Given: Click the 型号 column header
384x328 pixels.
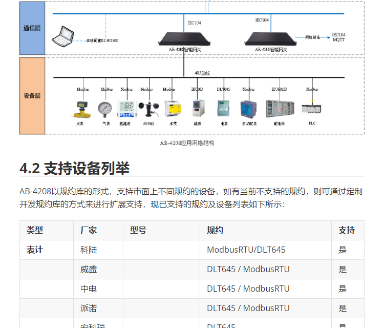Looking at the screenshot, I should 161,230.
